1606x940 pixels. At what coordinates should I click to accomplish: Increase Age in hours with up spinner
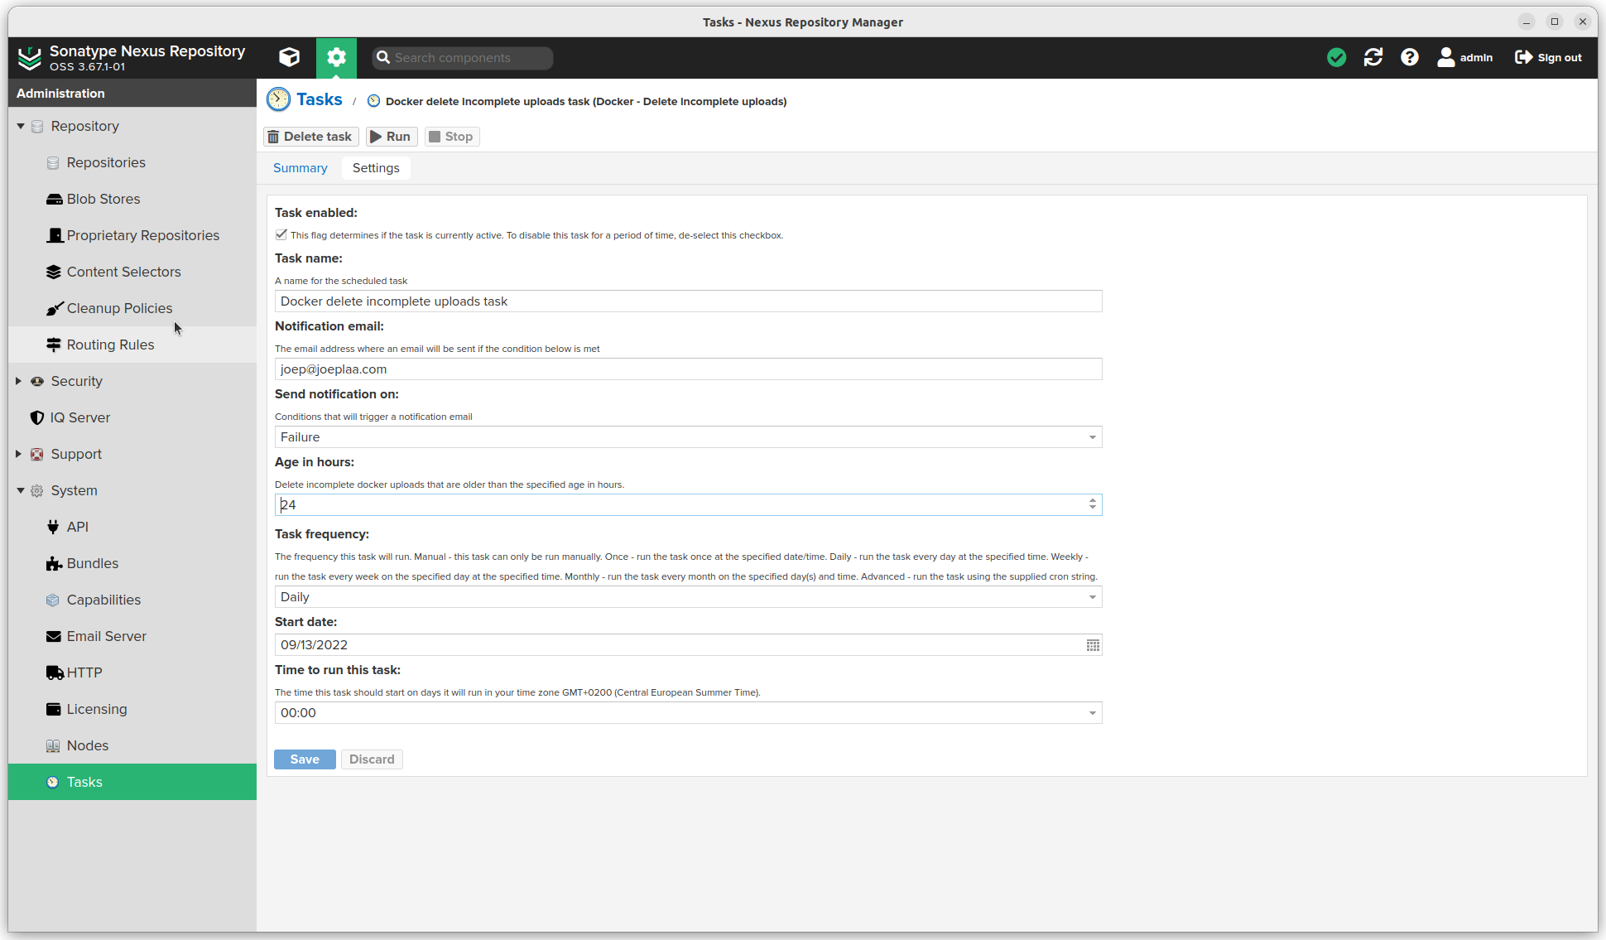(x=1093, y=500)
